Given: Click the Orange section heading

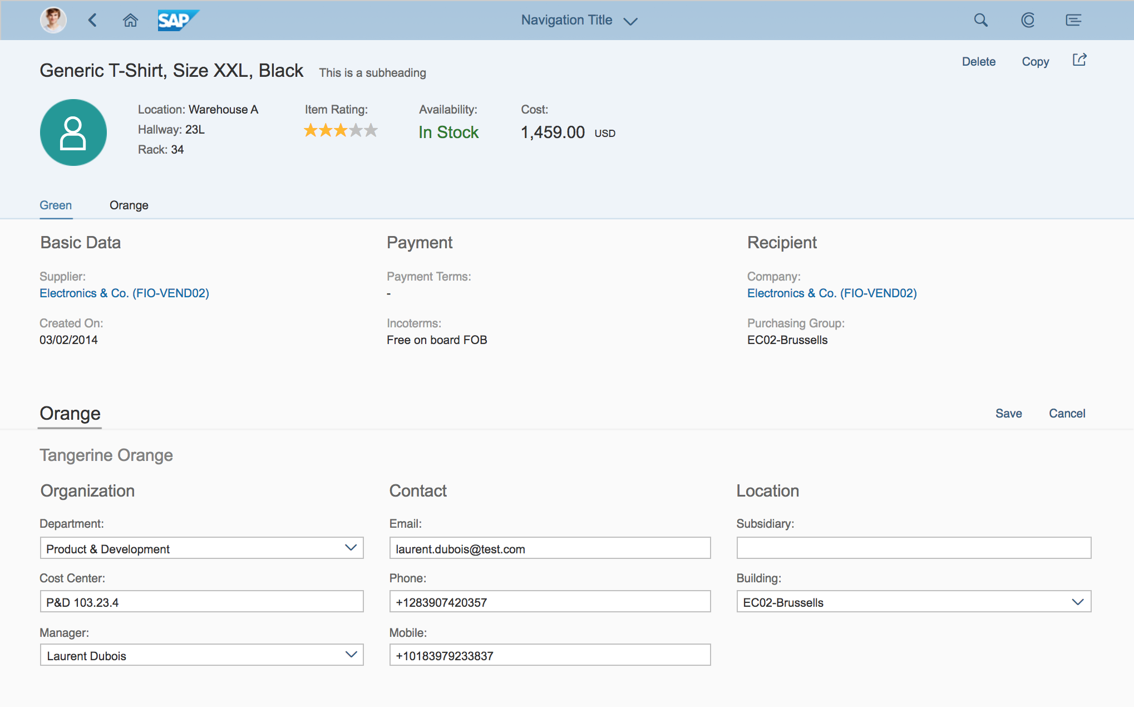Looking at the screenshot, I should pos(70,413).
